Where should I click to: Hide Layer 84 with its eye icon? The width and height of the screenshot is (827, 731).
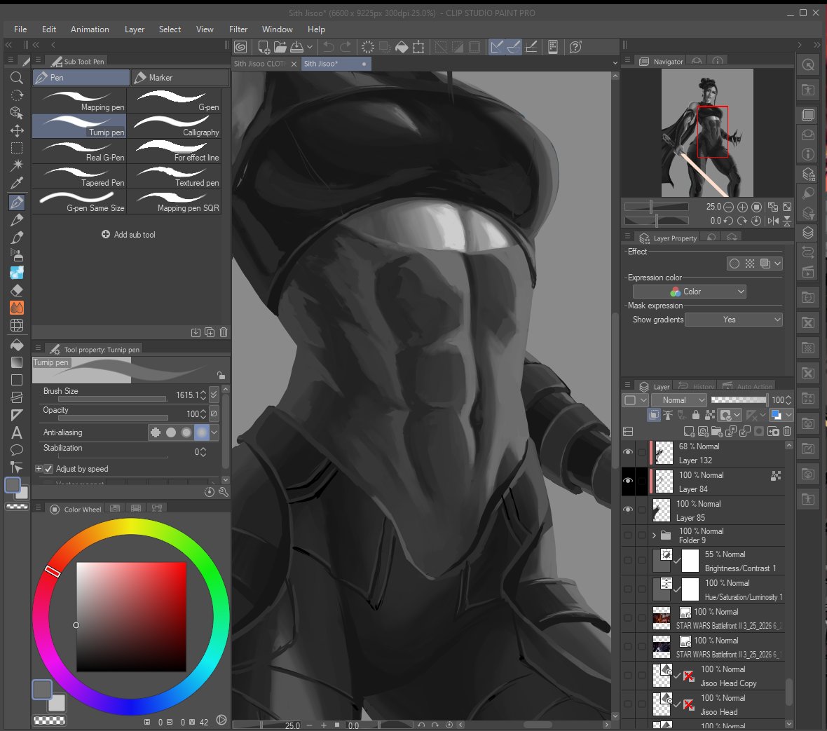(628, 481)
